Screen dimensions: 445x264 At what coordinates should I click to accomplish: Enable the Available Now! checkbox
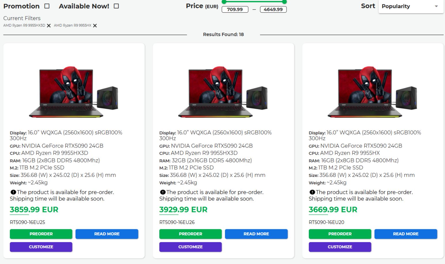(x=116, y=6)
